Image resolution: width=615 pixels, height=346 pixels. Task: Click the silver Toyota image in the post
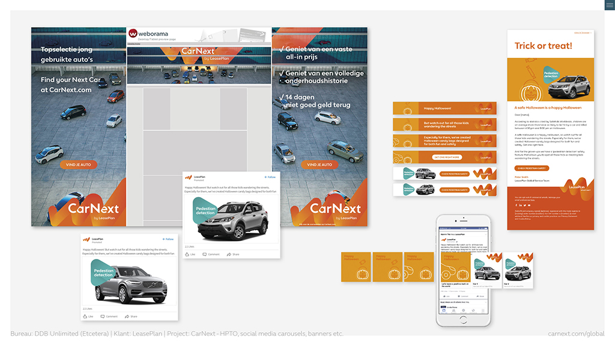[234, 221]
